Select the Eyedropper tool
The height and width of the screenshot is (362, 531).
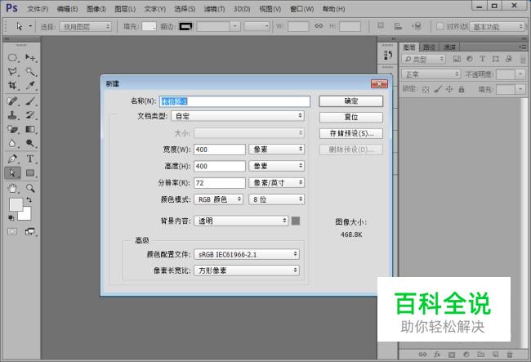coord(30,85)
